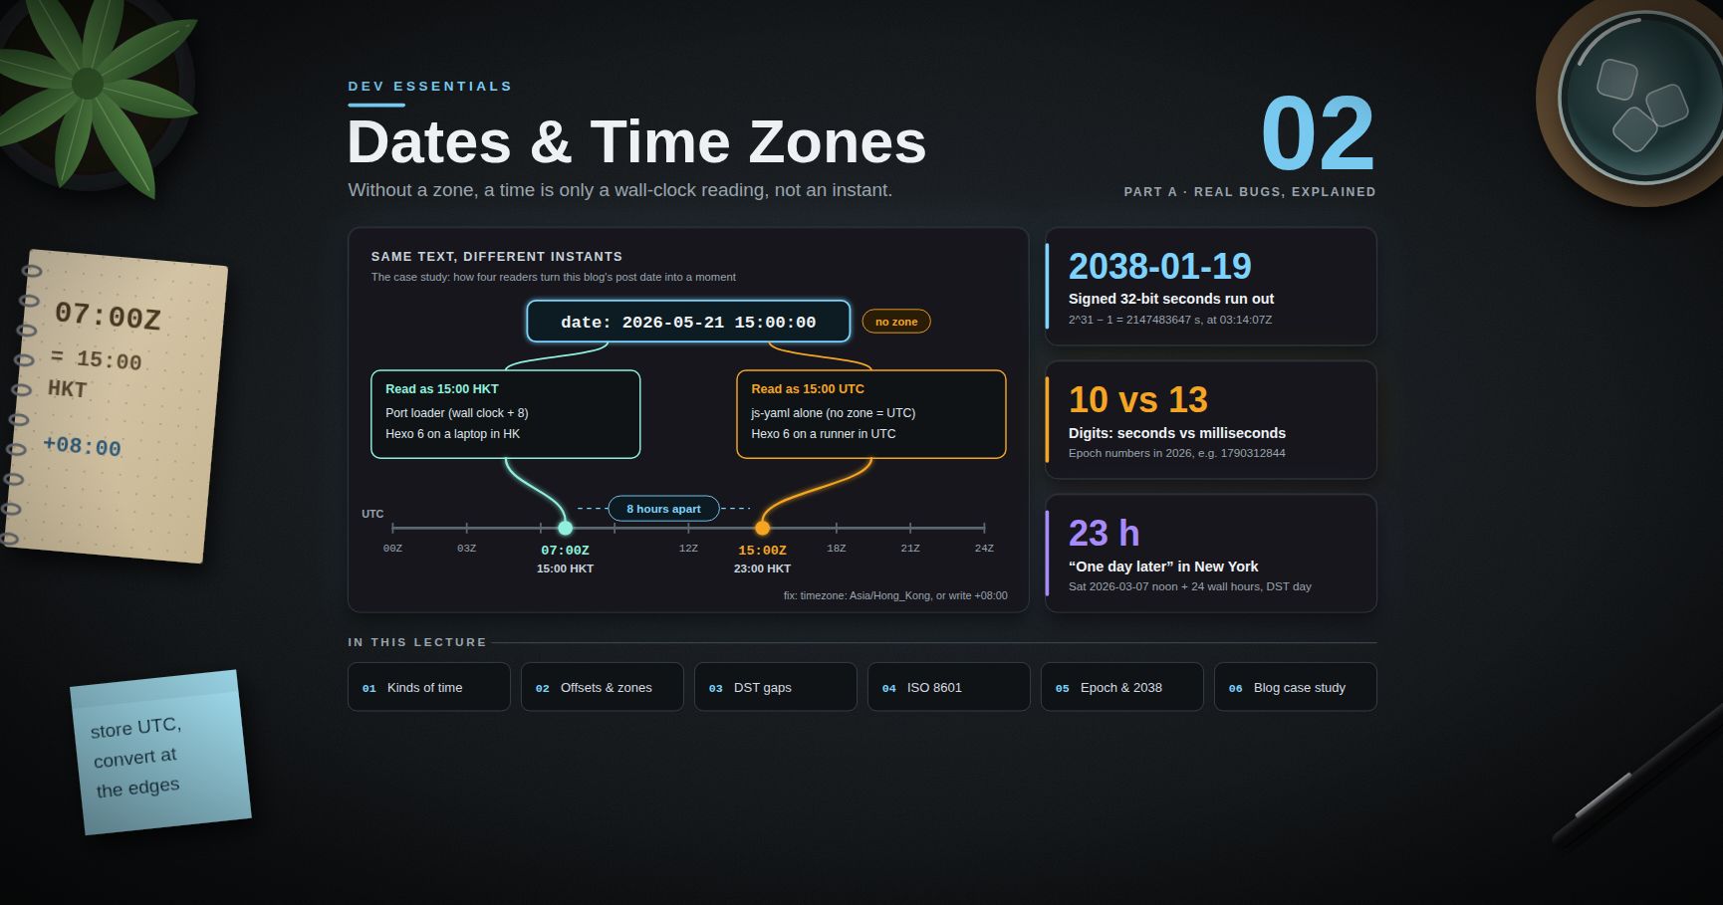Select the 'DST gaps' section card
This screenshot has width=1723, height=905.
[776, 687]
